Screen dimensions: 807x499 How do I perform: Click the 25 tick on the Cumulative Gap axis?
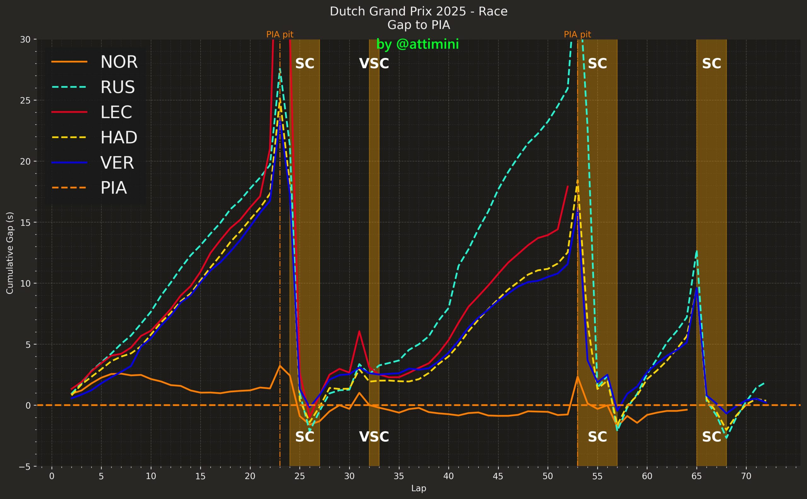coord(26,100)
